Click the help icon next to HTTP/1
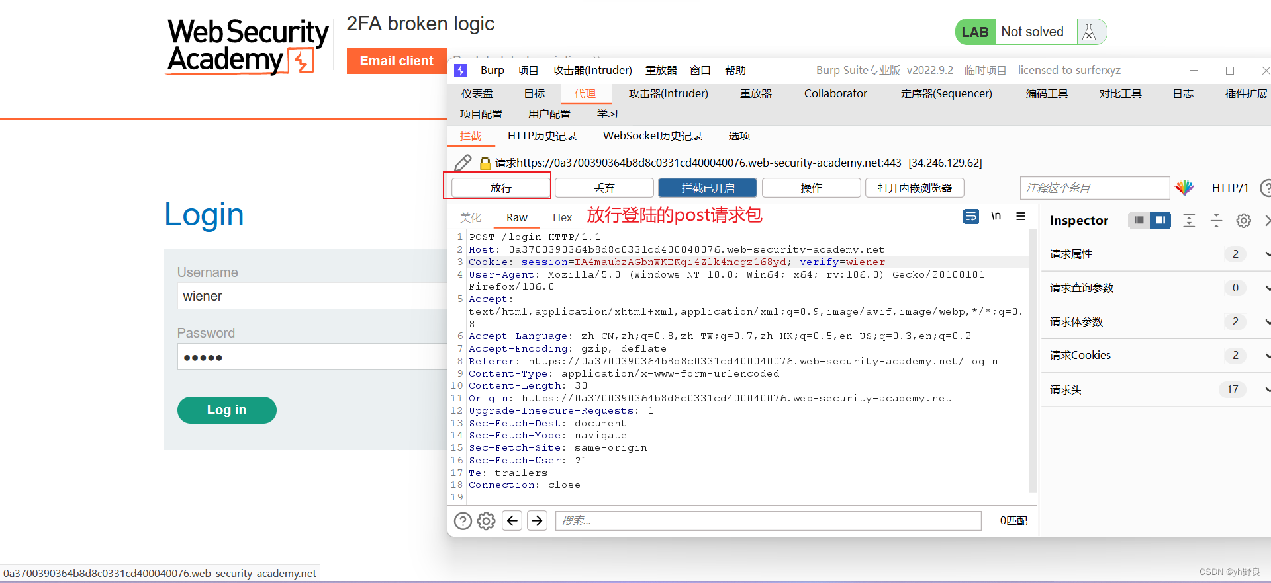 (x=1266, y=188)
